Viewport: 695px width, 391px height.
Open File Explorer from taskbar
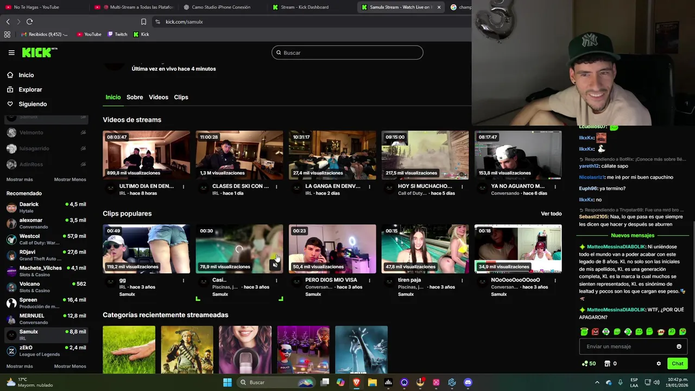click(x=372, y=382)
